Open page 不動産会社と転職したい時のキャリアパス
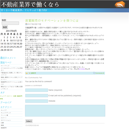The image size is (129, 129). pos(11,74)
